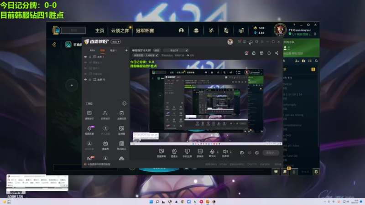Go back with League client arrow
365x205 pixels.
pyautogui.click(x=54, y=44)
